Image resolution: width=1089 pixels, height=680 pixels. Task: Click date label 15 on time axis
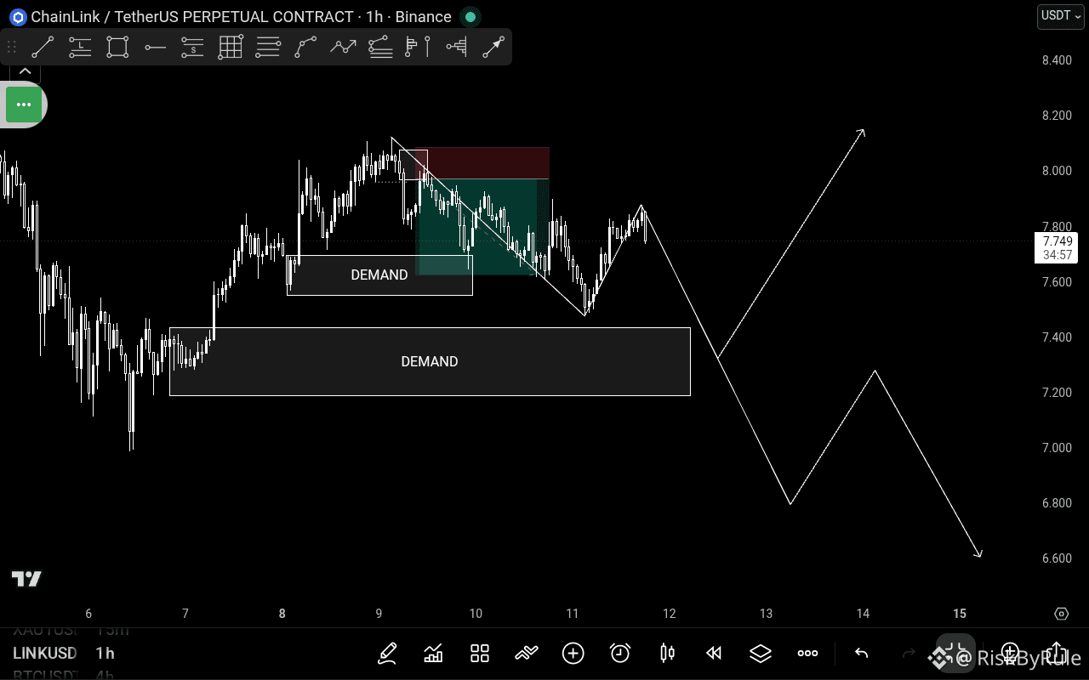(x=960, y=614)
